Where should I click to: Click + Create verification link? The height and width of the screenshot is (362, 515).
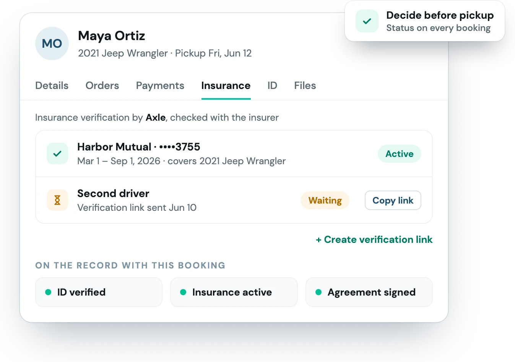coord(374,239)
